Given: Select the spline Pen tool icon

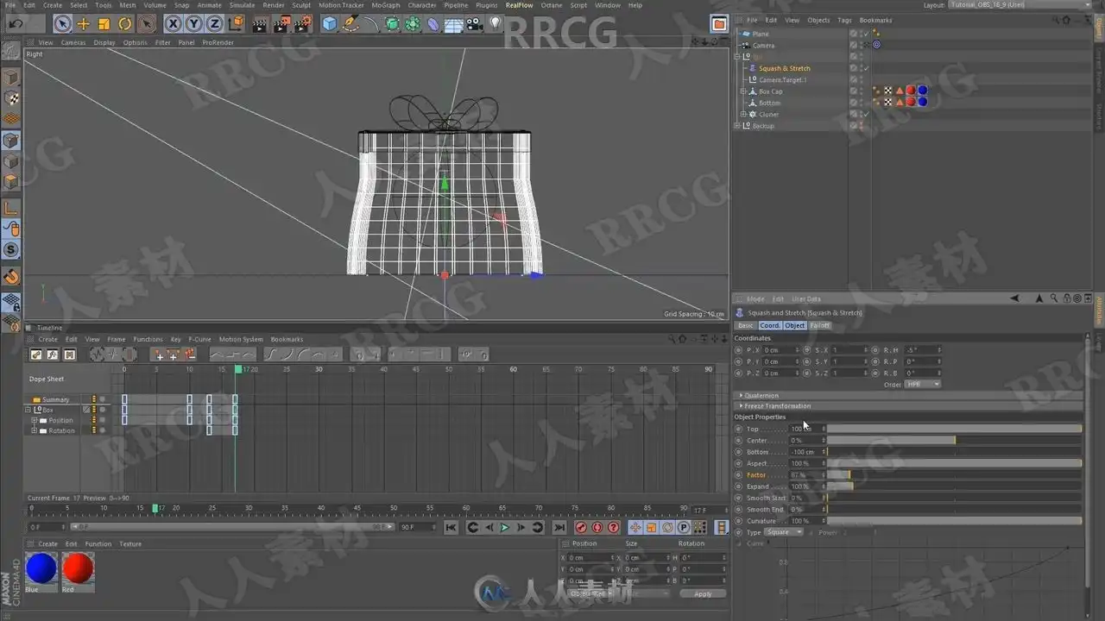Looking at the screenshot, I should 350,24.
